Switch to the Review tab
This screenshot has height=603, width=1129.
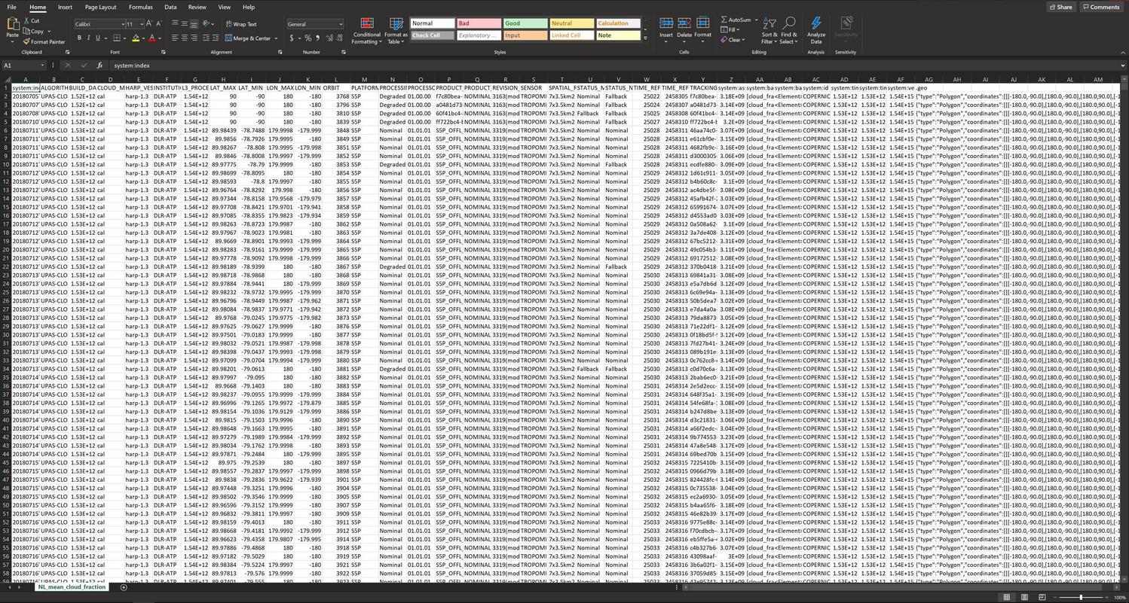[x=197, y=7]
